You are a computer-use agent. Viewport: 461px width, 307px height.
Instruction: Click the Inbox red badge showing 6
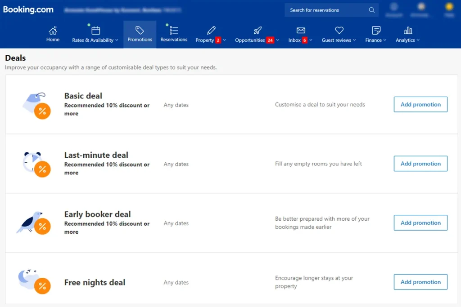tap(305, 40)
